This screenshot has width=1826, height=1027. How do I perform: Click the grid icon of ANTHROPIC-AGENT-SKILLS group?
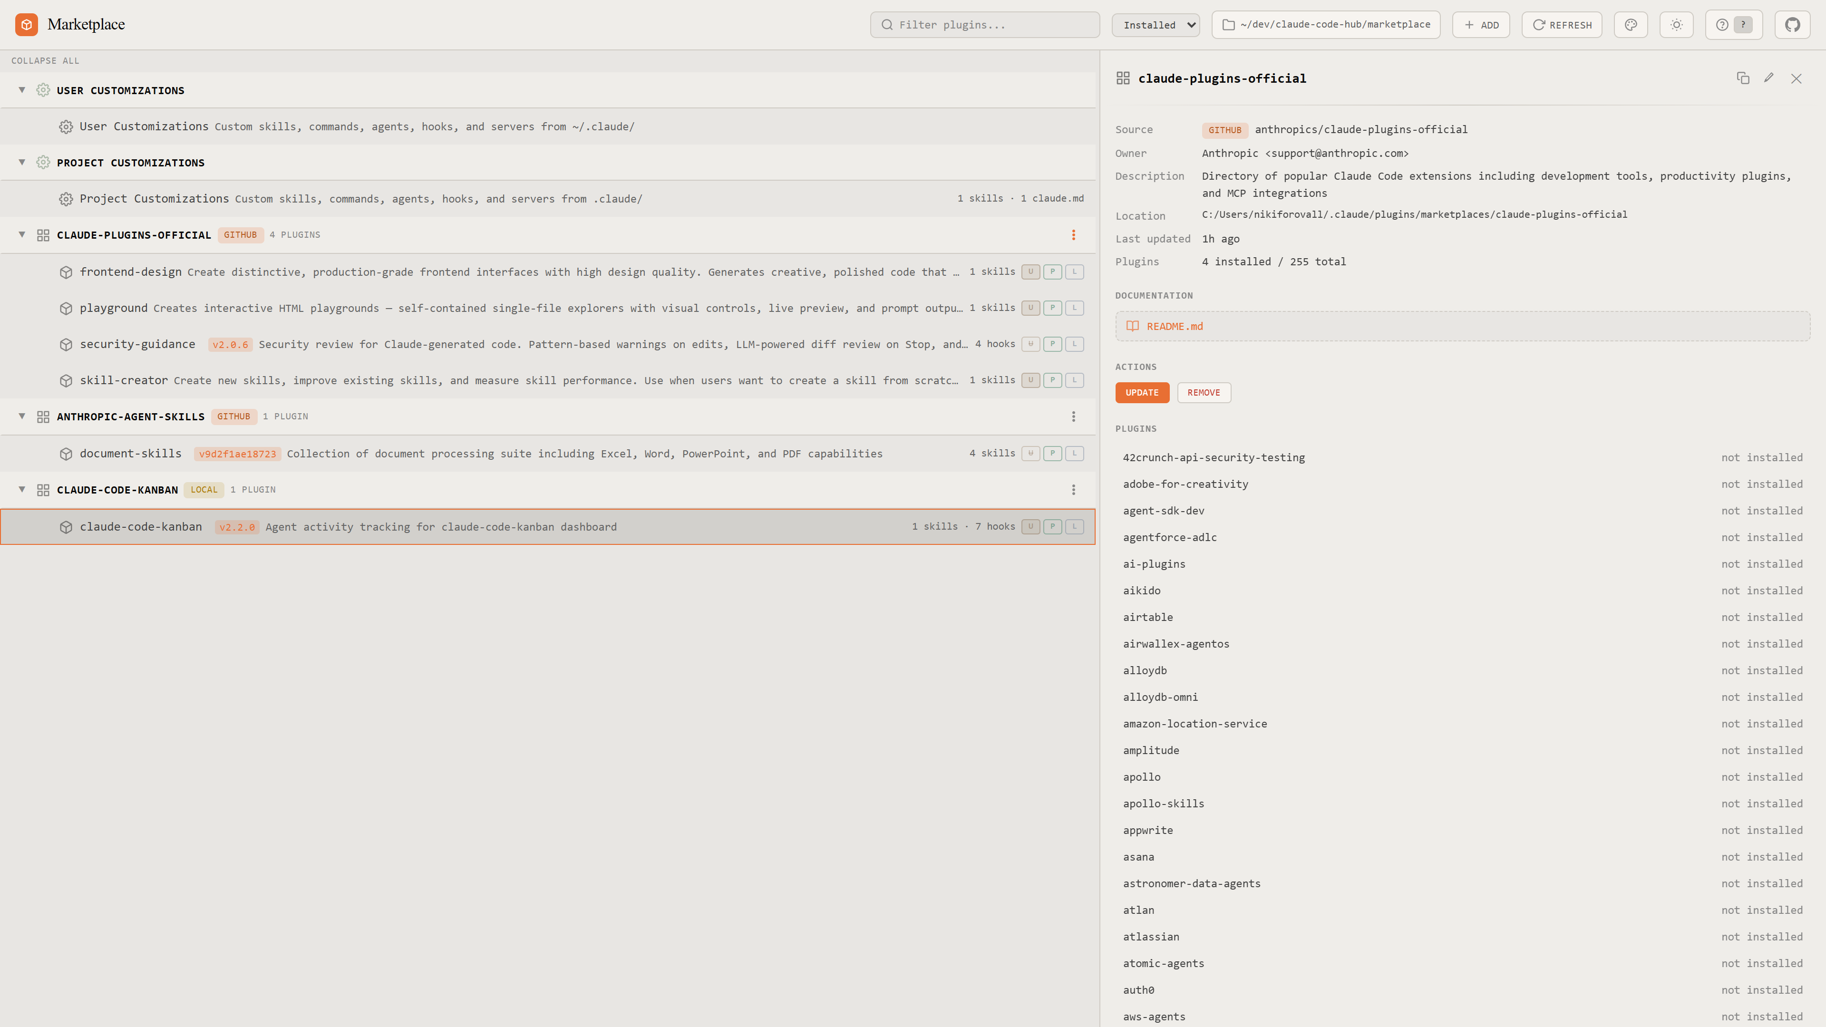43,417
